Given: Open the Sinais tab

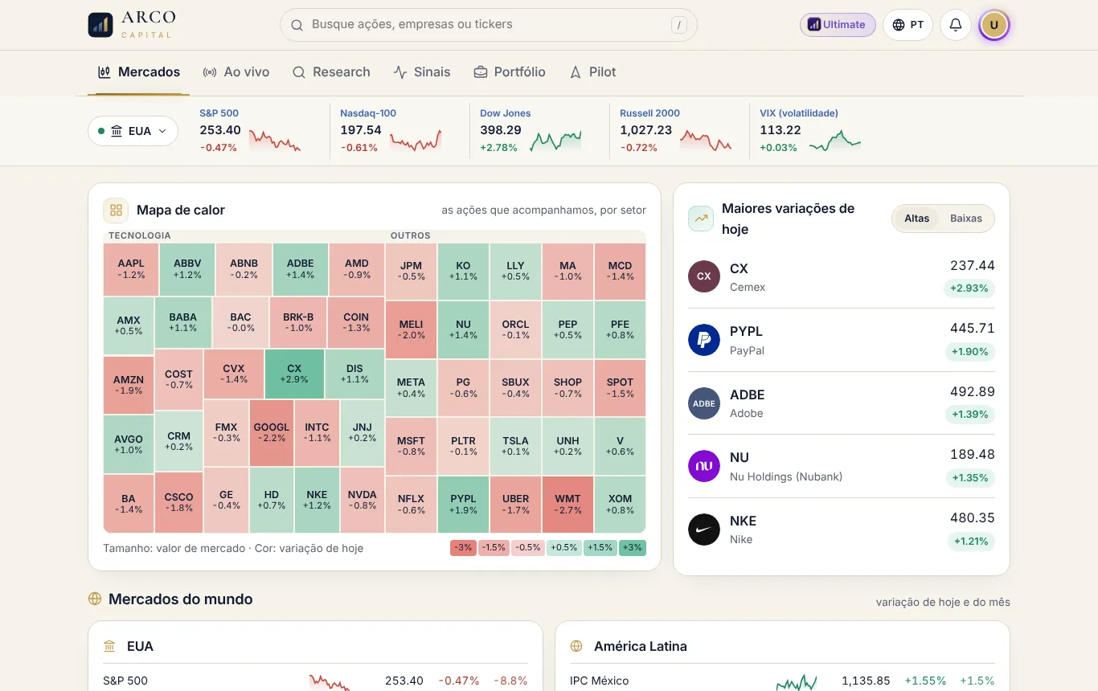Looking at the screenshot, I should coord(422,72).
